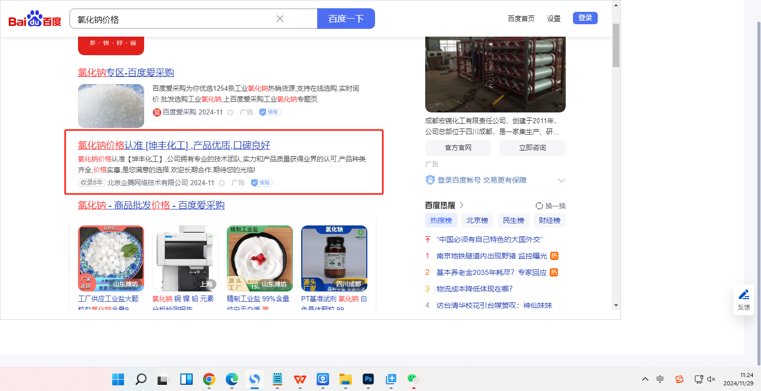
Task: Click the Baidu logo
Action: point(35,19)
